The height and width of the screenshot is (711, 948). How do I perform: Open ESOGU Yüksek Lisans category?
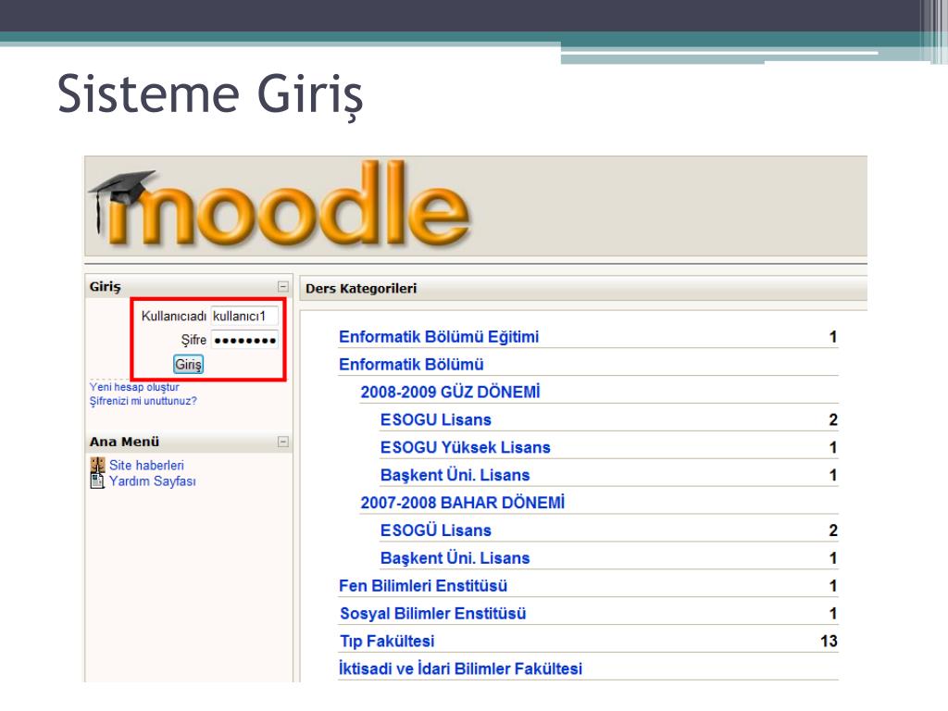pyautogui.click(x=466, y=447)
